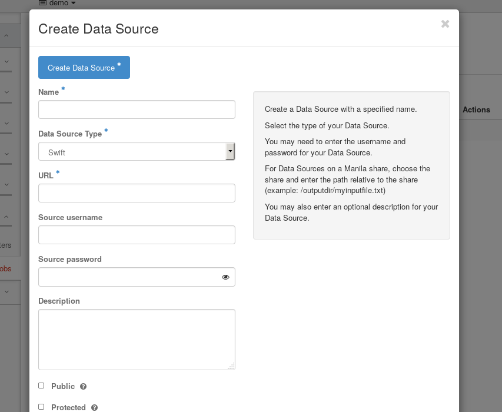This screenshot has width=502, height=412.
Task: Open the demo project dropdown
Action: pyautogui.click(x=57, y=3)
